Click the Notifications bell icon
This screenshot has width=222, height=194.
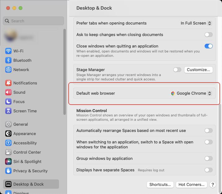[x=8, y=83]
